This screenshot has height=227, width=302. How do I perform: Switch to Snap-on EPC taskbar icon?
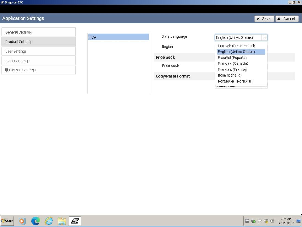[75, 221]
